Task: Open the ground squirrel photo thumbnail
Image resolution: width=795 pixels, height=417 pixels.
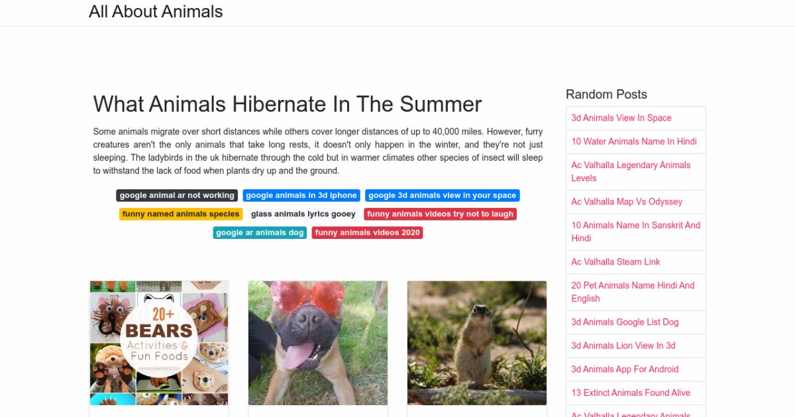Action: pos(477,343)
